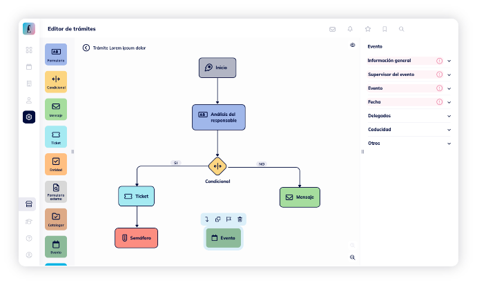Open the help question mark sidebar icon

coord(29,238)
